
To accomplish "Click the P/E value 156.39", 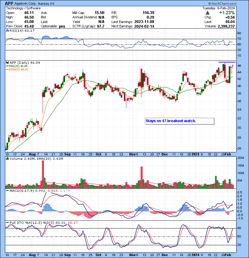I will (x=148, y=13).
